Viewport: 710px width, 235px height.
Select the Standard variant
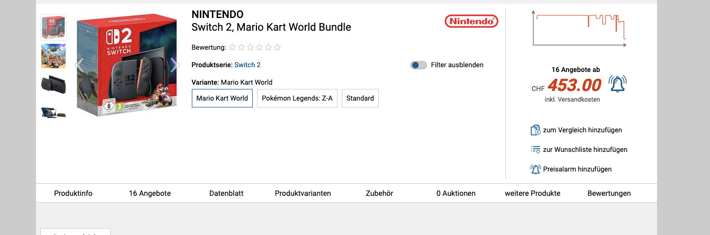[x=360, y=98]
